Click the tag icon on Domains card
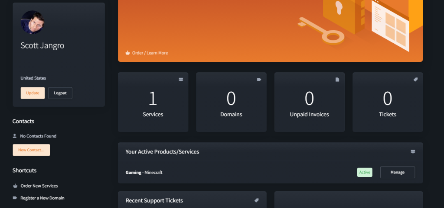Screen dimensions: 444x208 (x=259, y=80)
